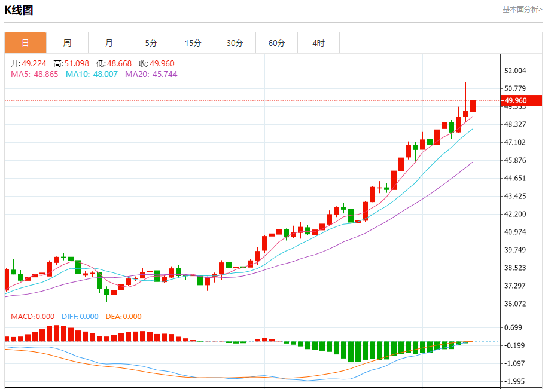Click the DIFF indicator label
This screenshot has width=545, height=389.
(x=80, y=317)
